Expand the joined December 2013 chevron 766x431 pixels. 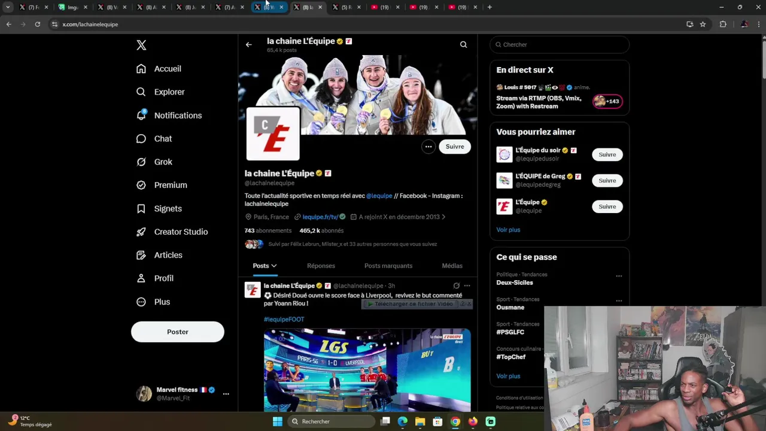coord(443,217)
